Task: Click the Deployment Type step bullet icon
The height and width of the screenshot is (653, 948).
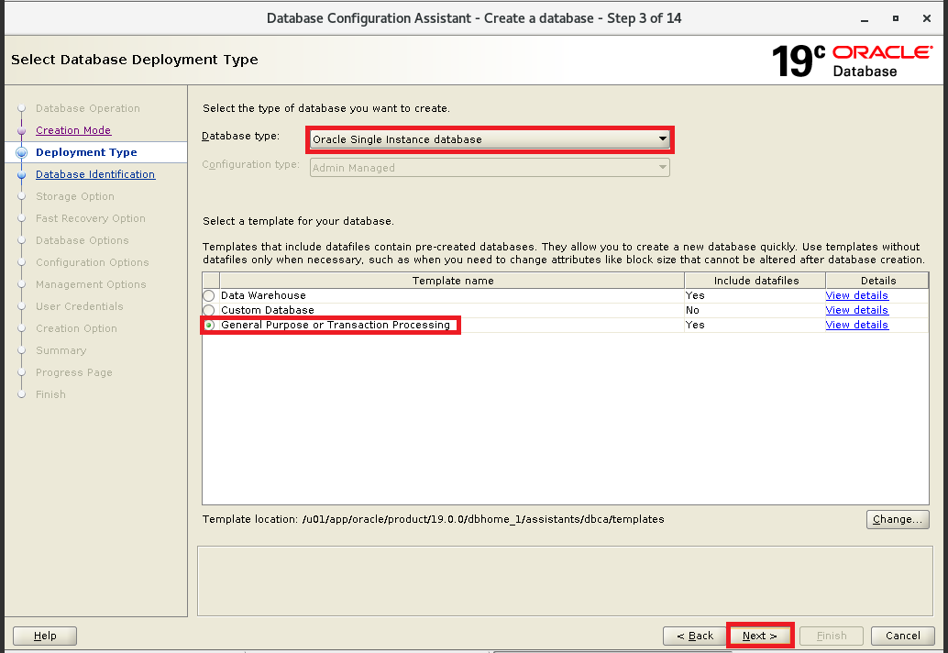Action: (x=21, y=152)
